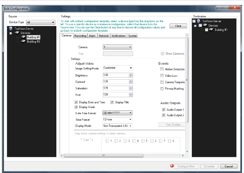Click the Building #1 device icon in Destination tree

tap(211, 29)
